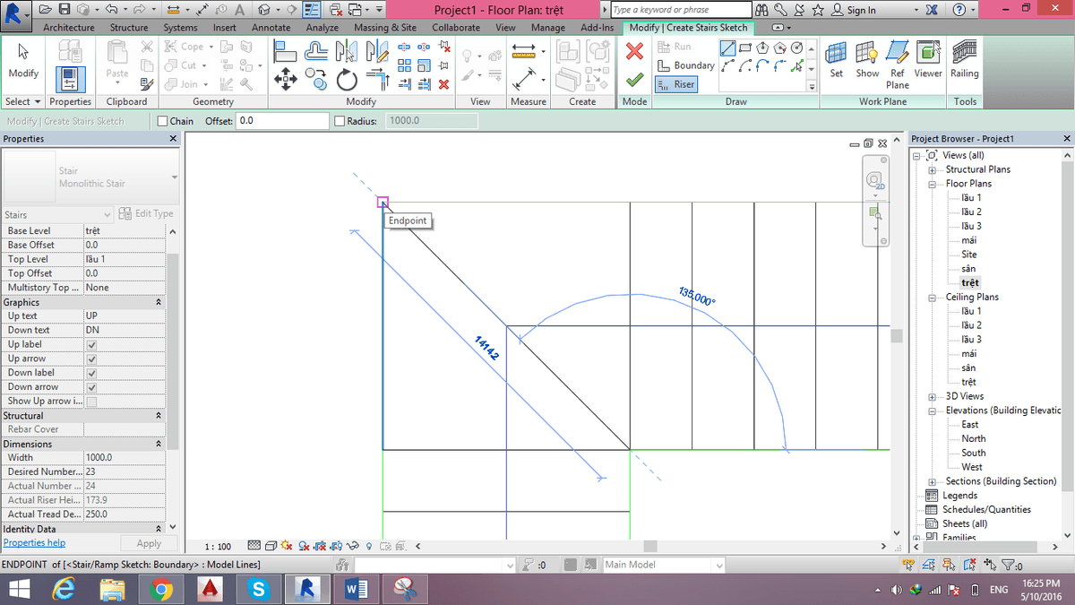Expand the Structural Plans tree node
The image size is (1075, 605).
[933, 169]
